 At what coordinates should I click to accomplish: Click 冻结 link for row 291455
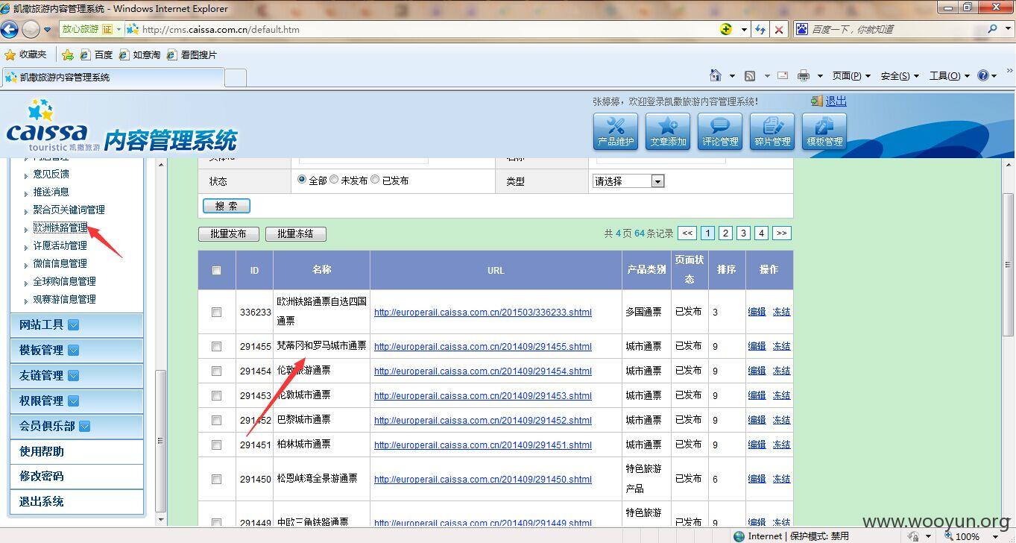pos(781,346)
